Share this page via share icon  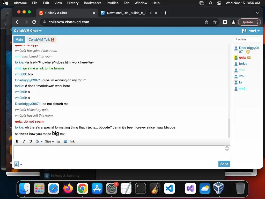tap(207, 22)
